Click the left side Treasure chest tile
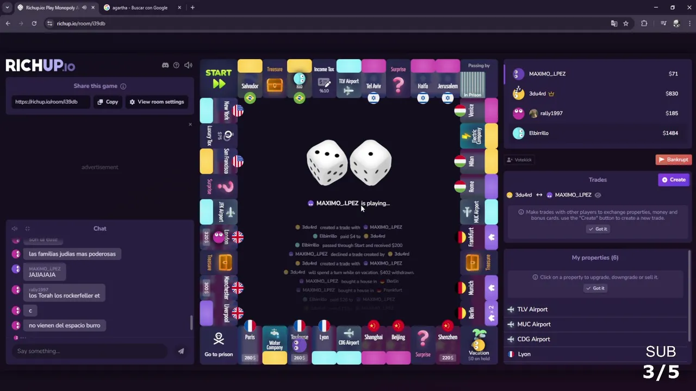 click(219, 263)
